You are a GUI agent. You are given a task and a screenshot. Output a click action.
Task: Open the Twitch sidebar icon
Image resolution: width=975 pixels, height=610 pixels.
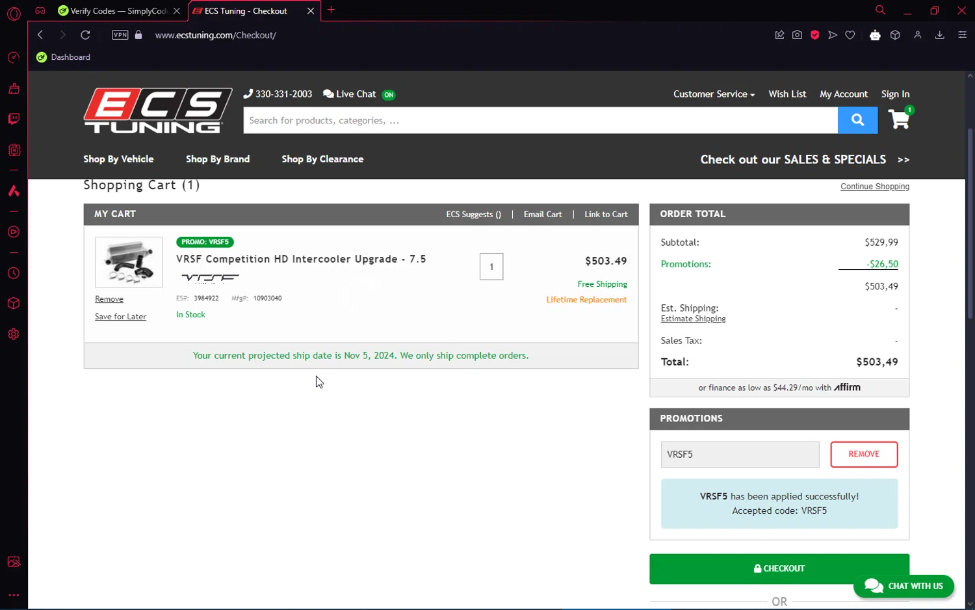click(14, 119)
